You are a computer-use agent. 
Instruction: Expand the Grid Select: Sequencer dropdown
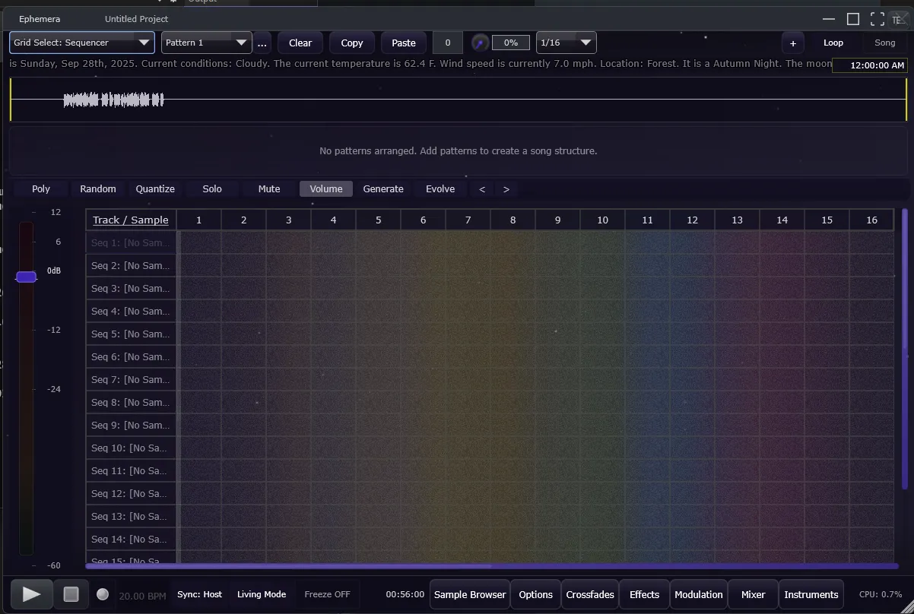[82, 43]
